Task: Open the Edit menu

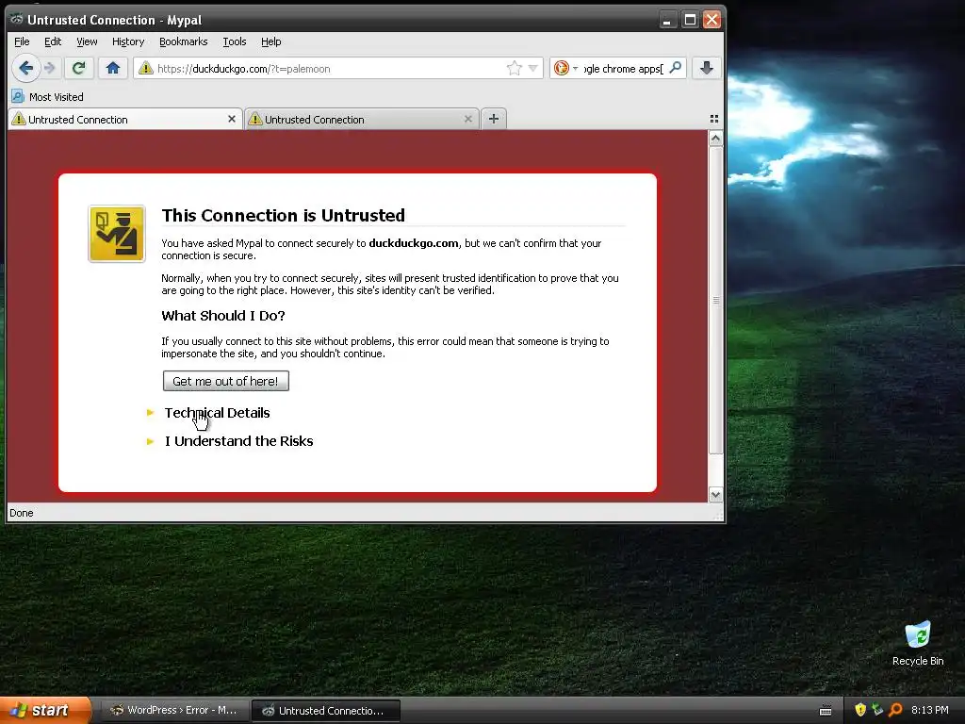Action: tap(53, 41)
